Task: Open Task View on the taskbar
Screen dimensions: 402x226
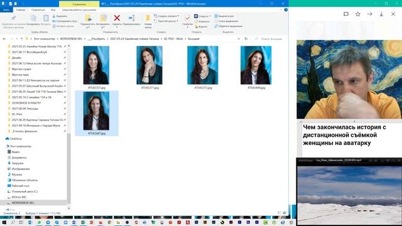Action: [21, 222]
